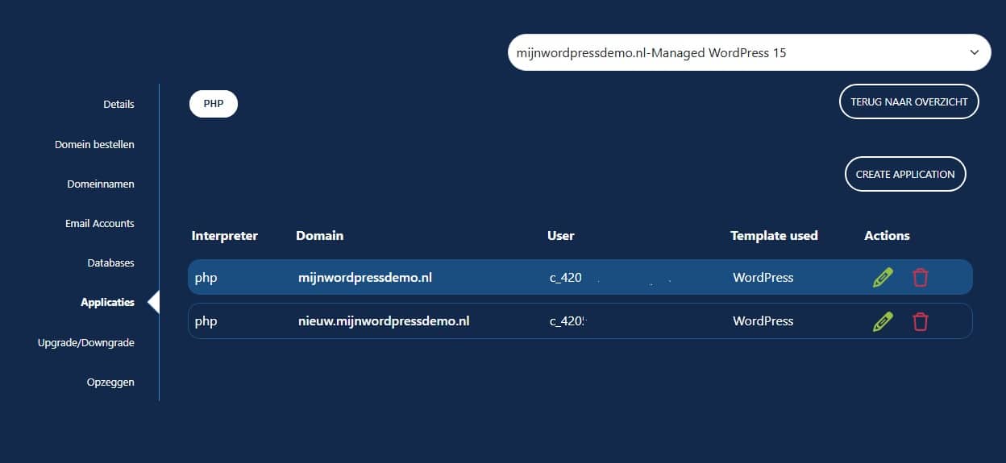Open the Domeinnamen section
Screen dimensions: 1006x463
[101, 184]
